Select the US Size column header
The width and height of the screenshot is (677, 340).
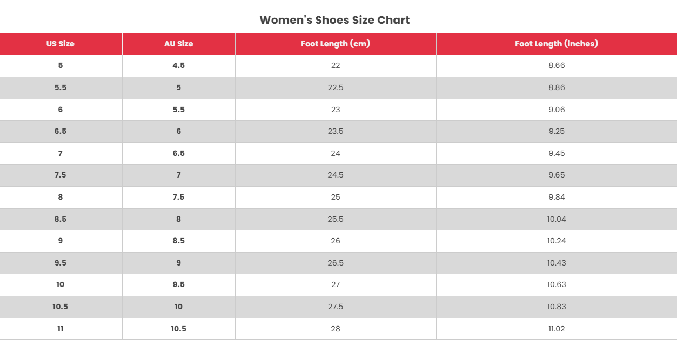[x=61, y=44]
